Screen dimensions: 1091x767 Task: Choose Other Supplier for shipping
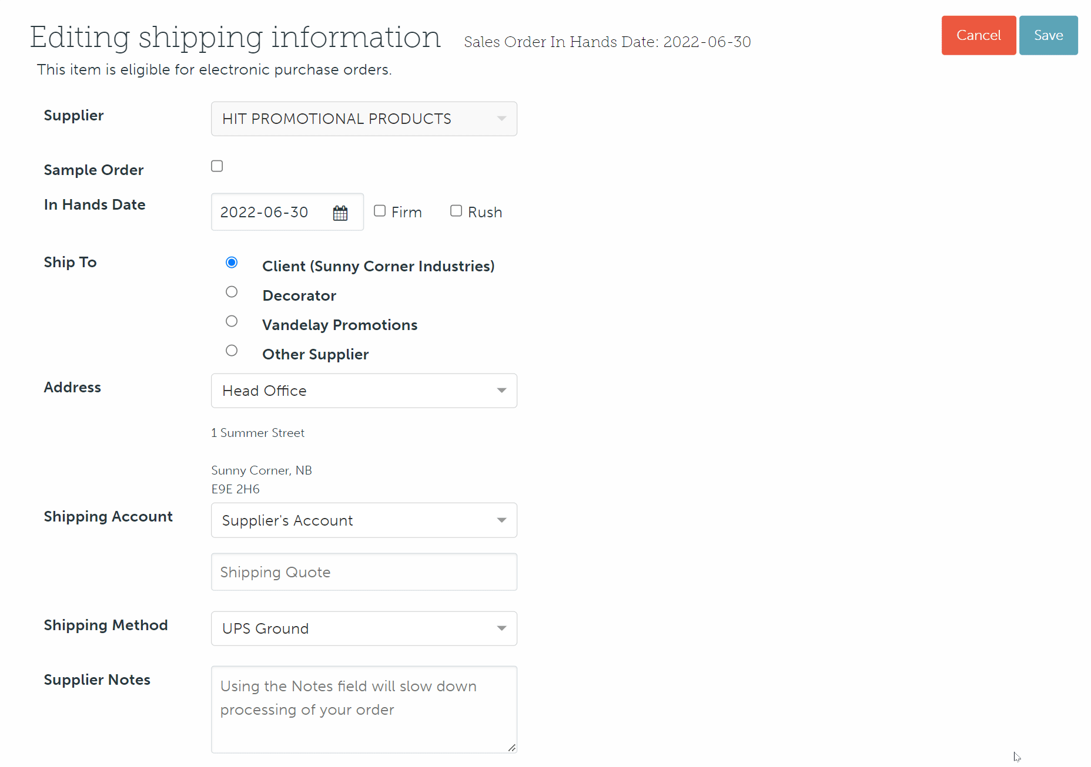pos(232,351)
